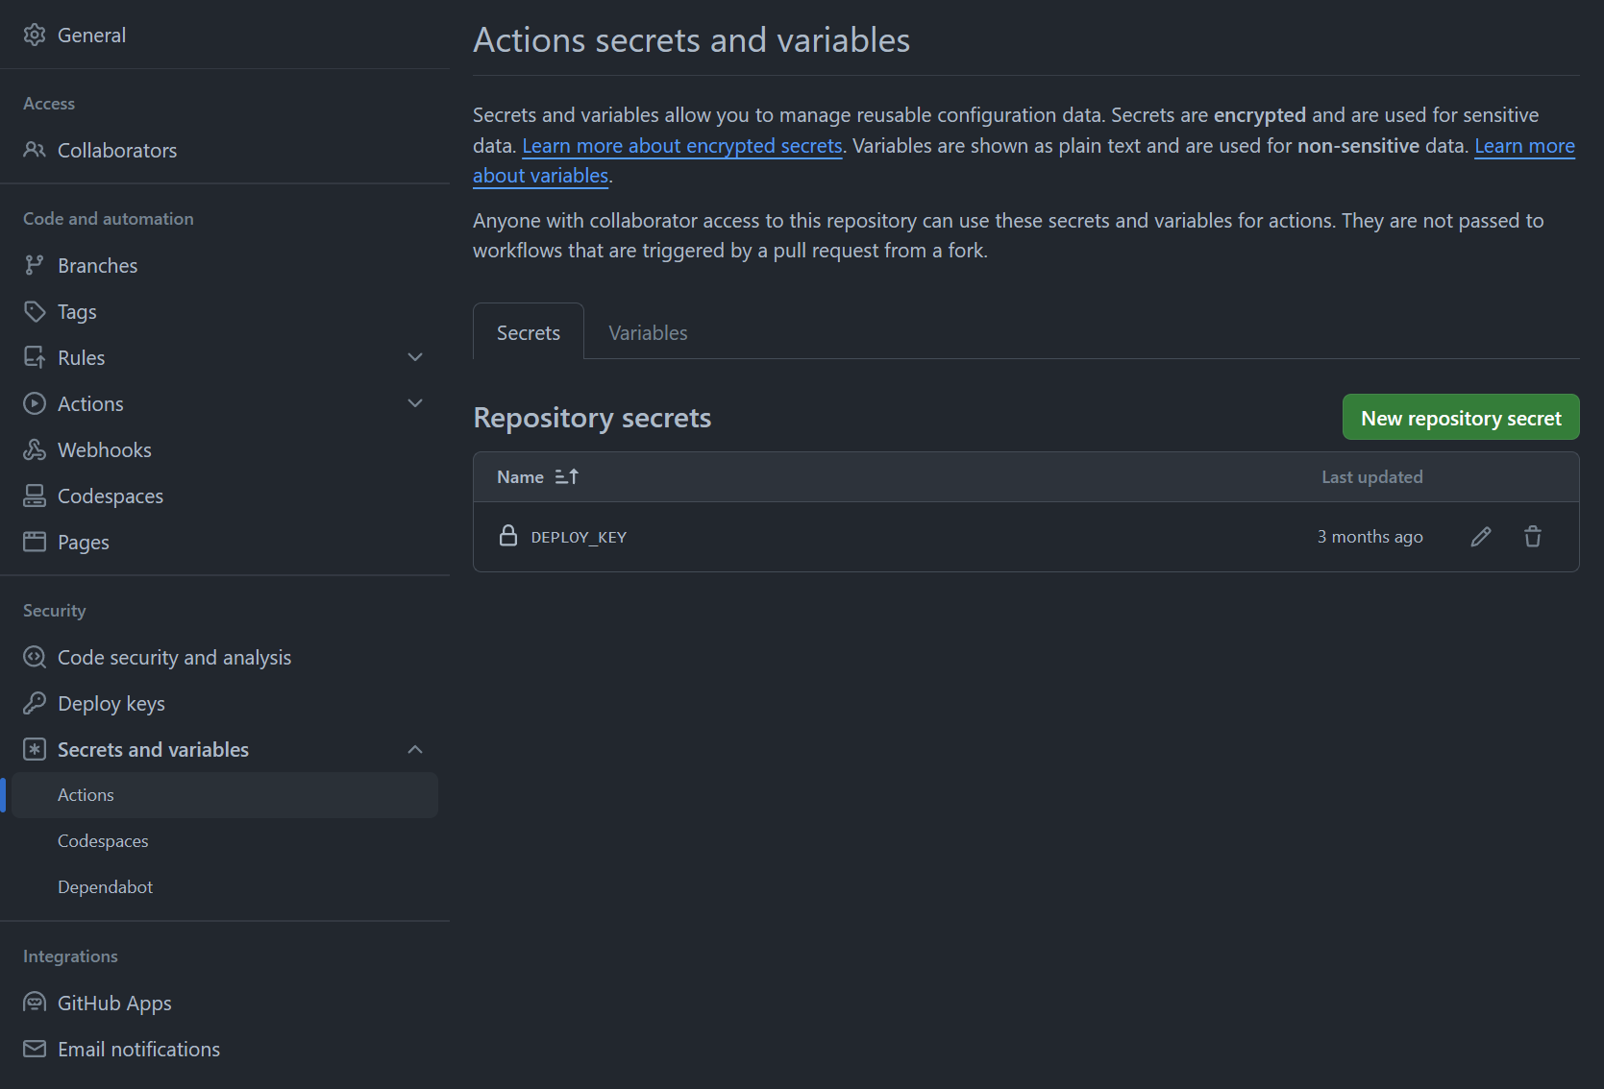Click the Codespaces monitor icon
Screen dimensions: 1604x1089
(x=35, y=496)
